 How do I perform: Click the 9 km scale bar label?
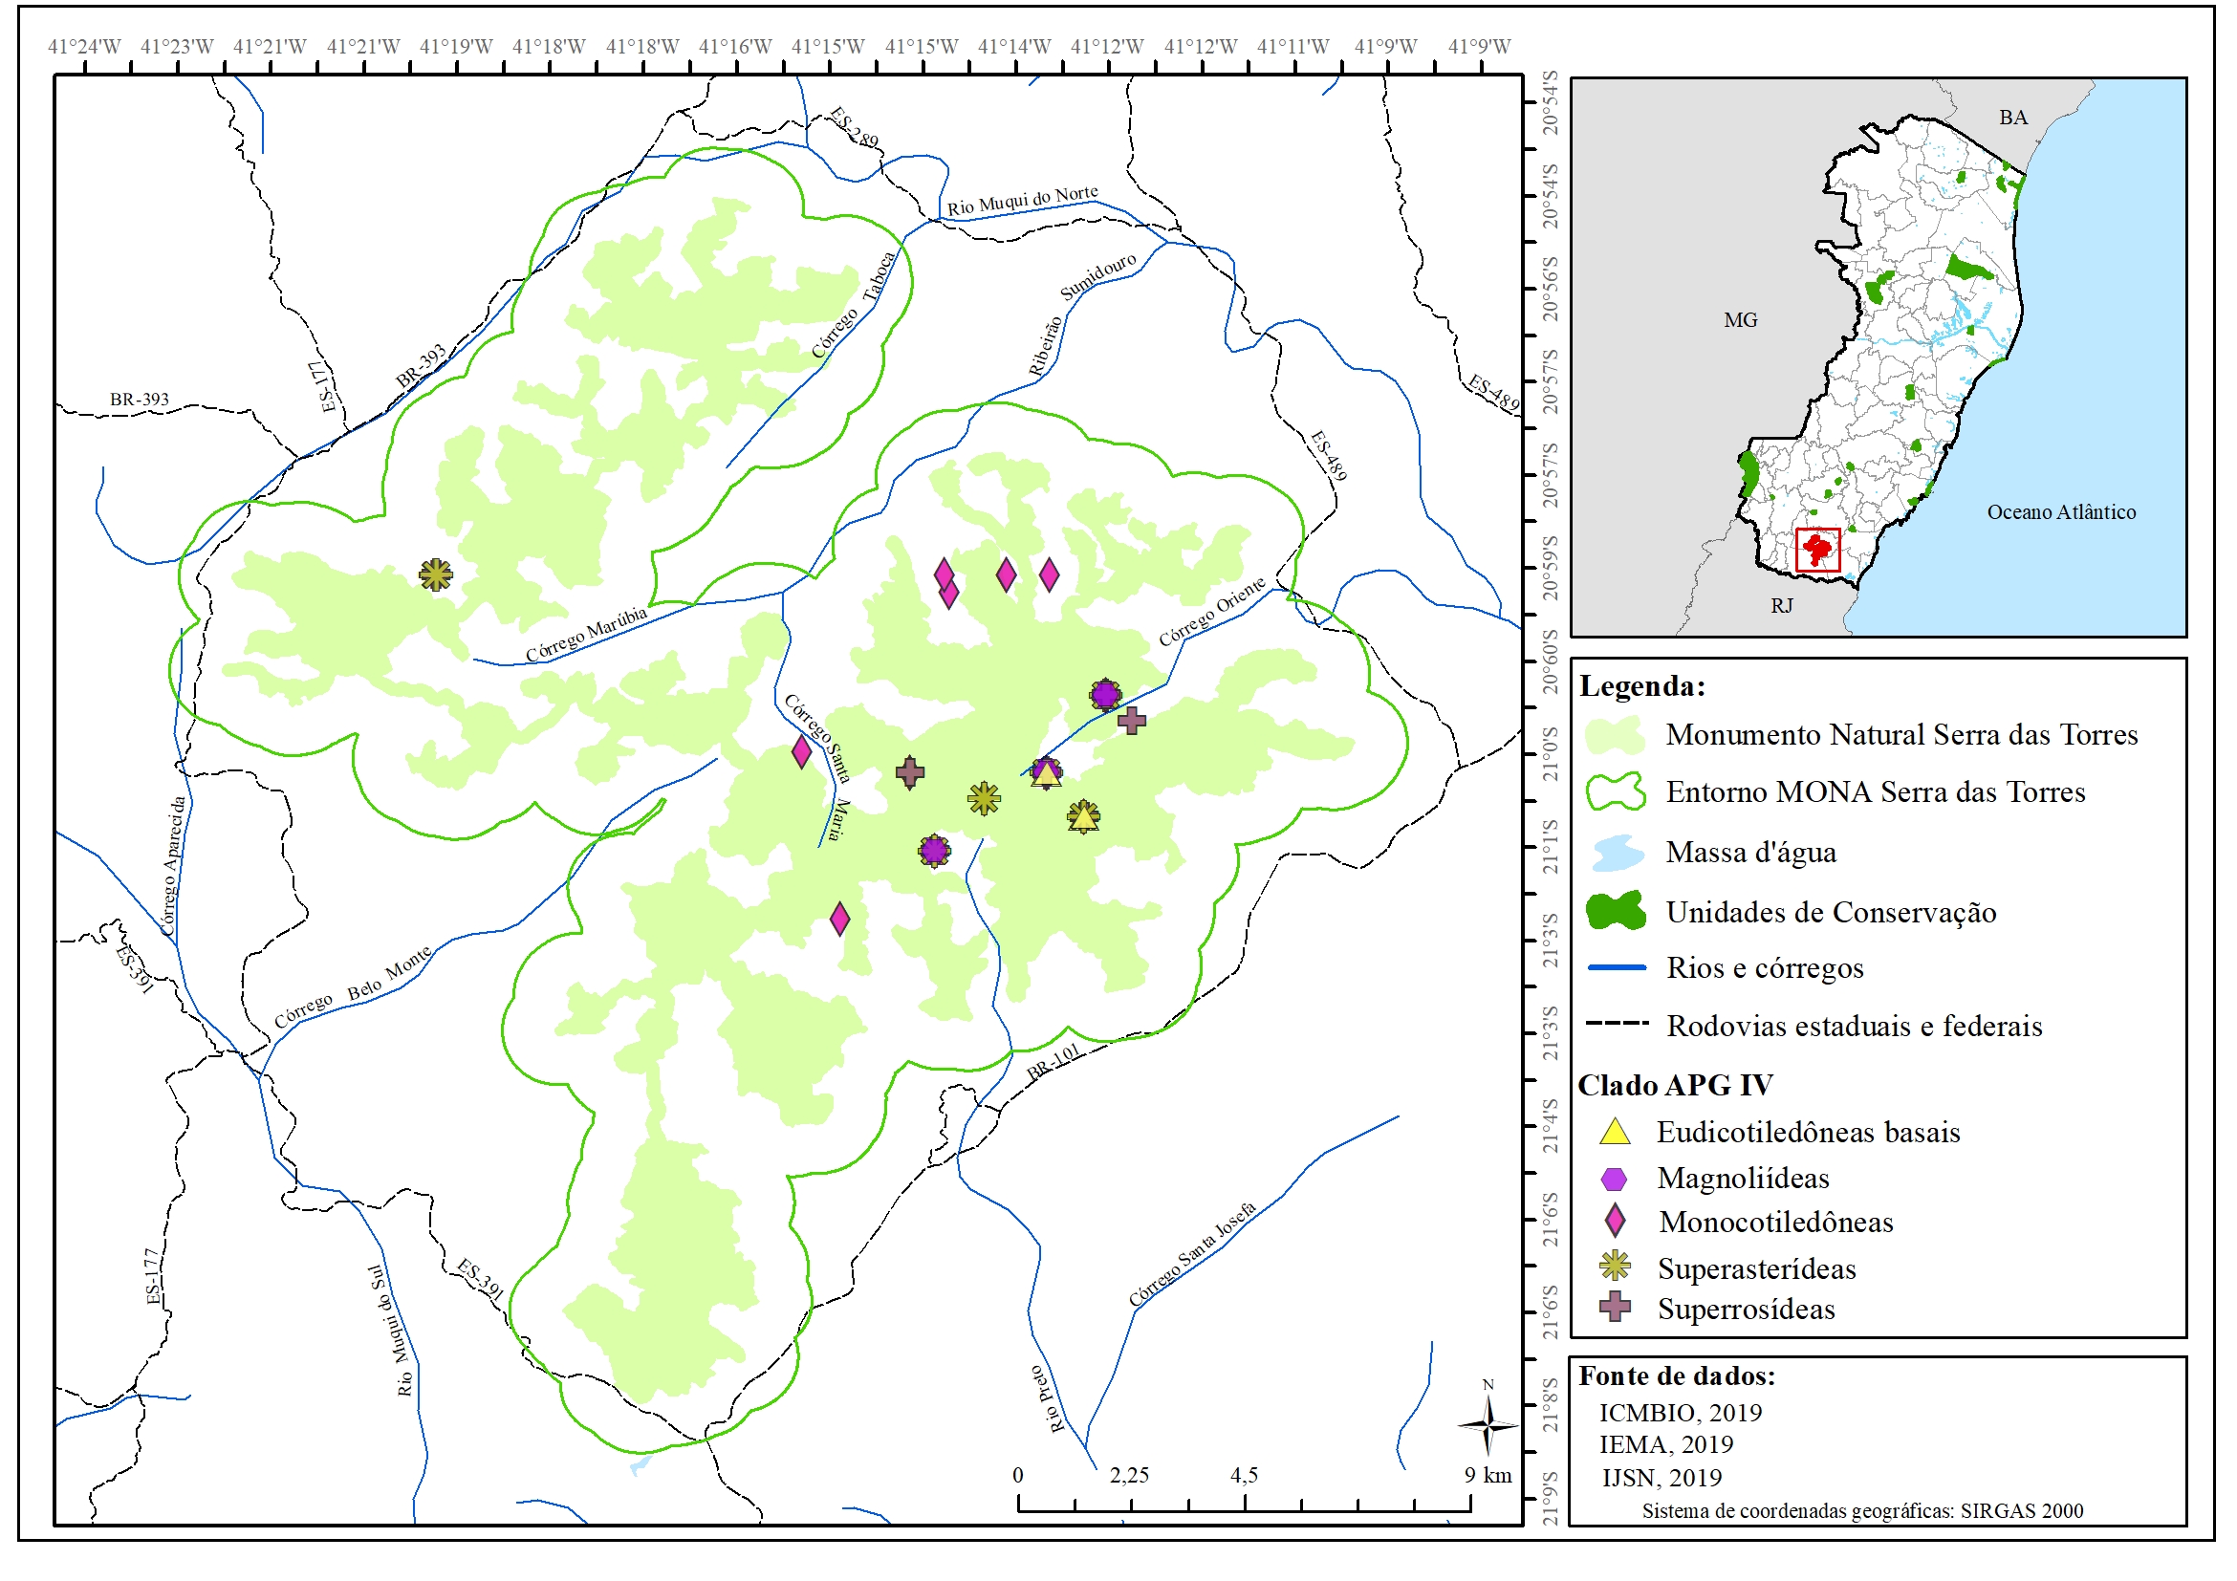pyautogui.click(x=1488, y=1475)
